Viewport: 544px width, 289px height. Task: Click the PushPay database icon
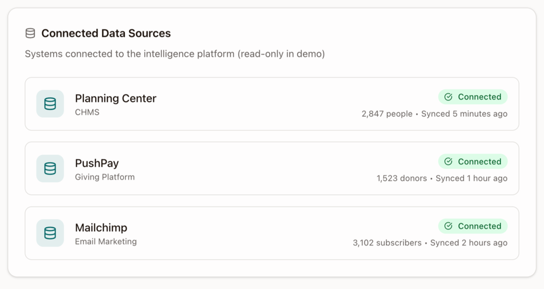click(x=50, y=169)
